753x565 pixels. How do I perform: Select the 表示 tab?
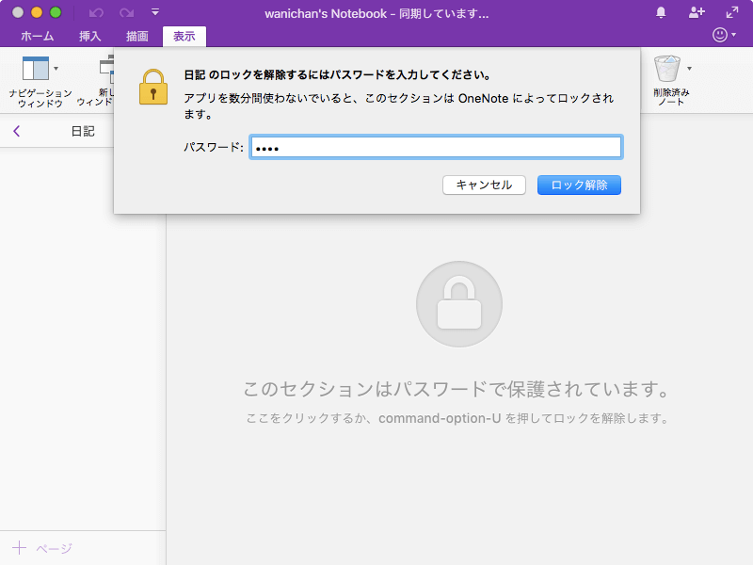[x=184, y=37]
